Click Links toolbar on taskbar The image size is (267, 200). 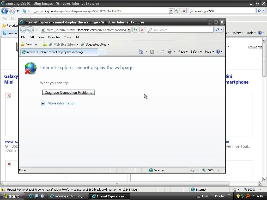pyautogui.click(x=205, y=196)
